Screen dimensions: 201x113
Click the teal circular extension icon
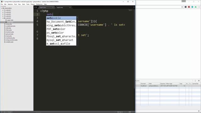(x=192, y=7)
